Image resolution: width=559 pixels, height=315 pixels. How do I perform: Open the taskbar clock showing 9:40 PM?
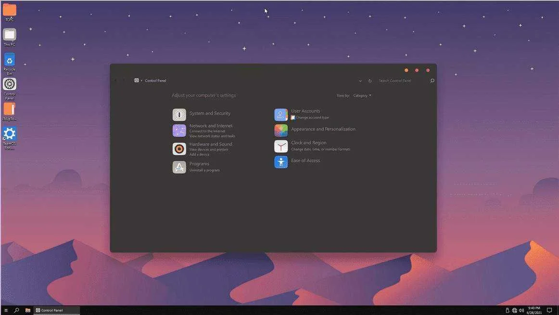[534, 310]
